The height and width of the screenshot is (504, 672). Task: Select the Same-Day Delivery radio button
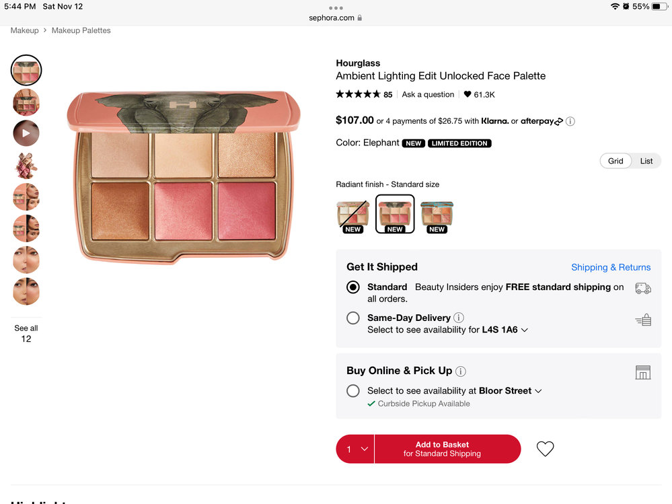tap(353, 318)
